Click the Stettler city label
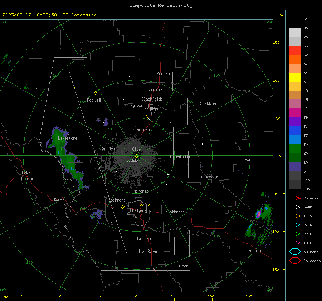322x301 pixels. click(x=209, y=103)
